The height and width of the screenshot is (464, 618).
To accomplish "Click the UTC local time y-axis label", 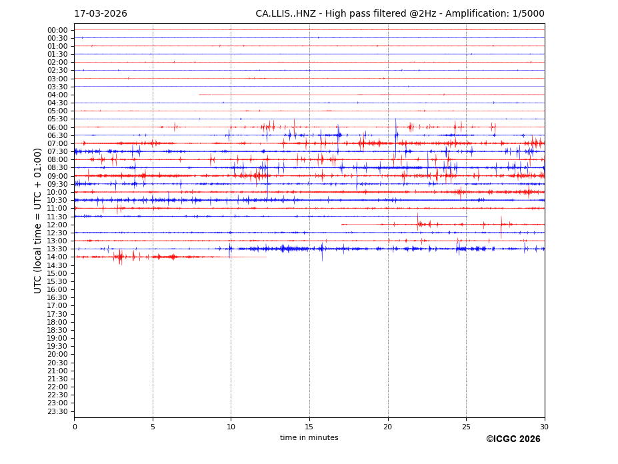I will coord(38,221).
